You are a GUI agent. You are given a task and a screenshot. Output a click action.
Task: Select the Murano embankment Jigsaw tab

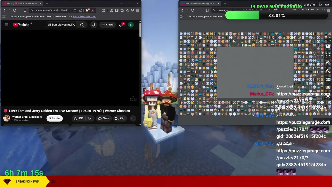point(200,3)
